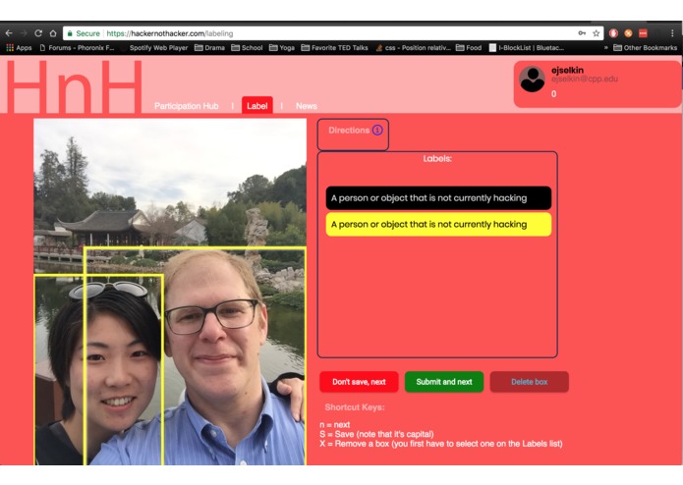Open Directions info icon

(x=377, y=130)
